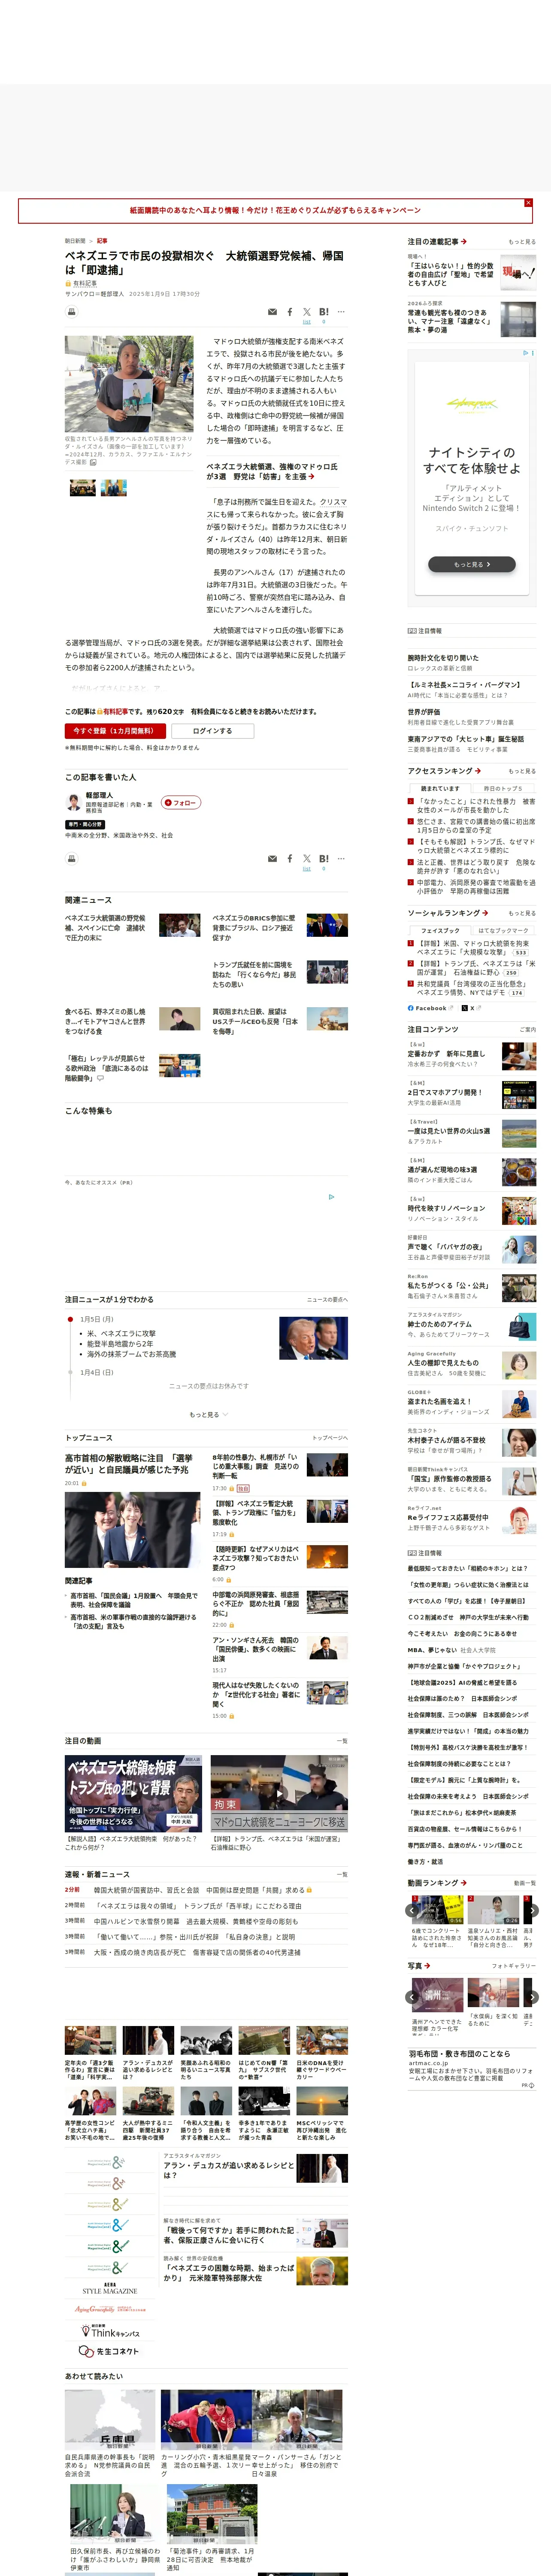Open もっと見る beside アクセスランキング
Image resolution: width=551 pixels, height=2576 pixels.
coord(522,771)
